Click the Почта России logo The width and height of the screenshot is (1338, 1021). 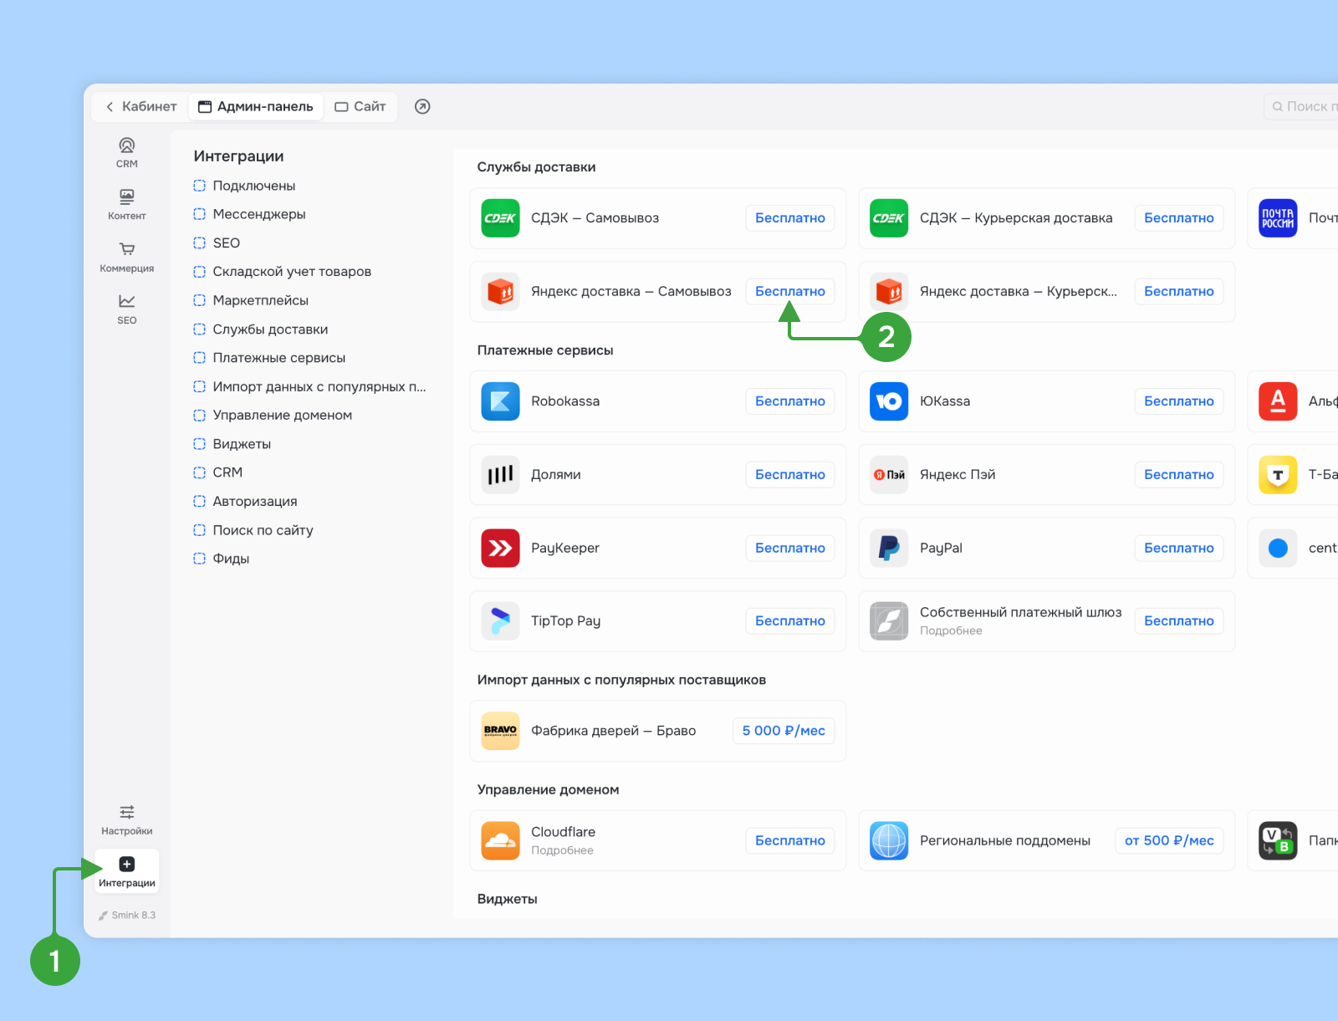1278,218
